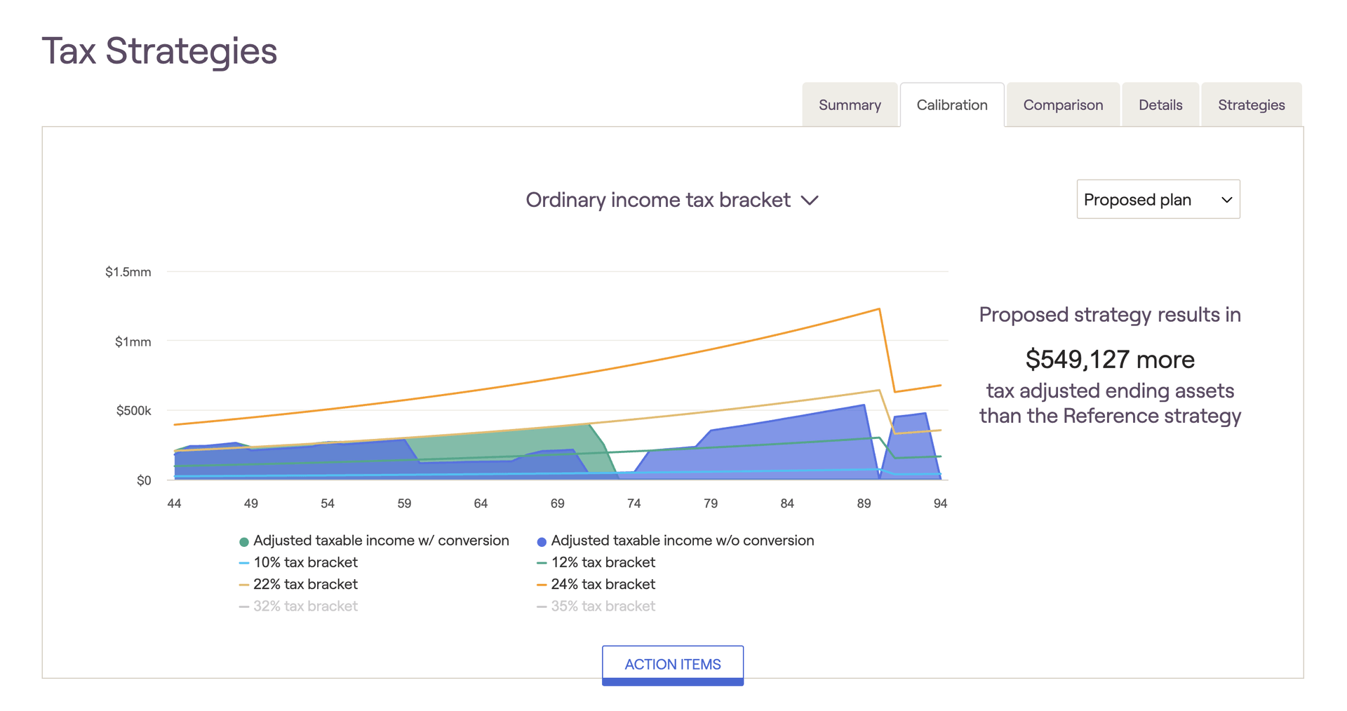Toggle Adjusted taxable income w/o conversion series

click(x=682, y=541)
